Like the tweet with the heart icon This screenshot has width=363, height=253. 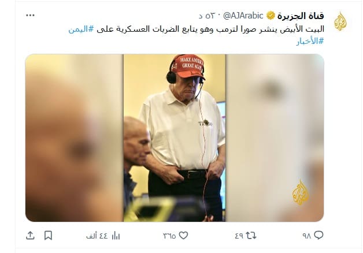[183, 236]
